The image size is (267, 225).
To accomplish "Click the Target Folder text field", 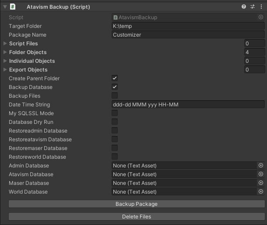I will 188,26.
